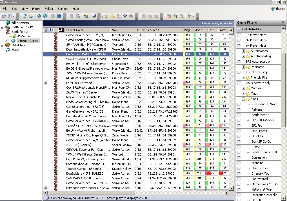Collapse the Battlefield 2 tree node
The image size is (287, 201).
[2, 32]
